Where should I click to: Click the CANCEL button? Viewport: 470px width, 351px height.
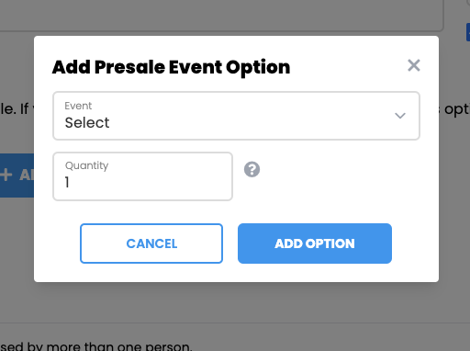coord(151,243)
